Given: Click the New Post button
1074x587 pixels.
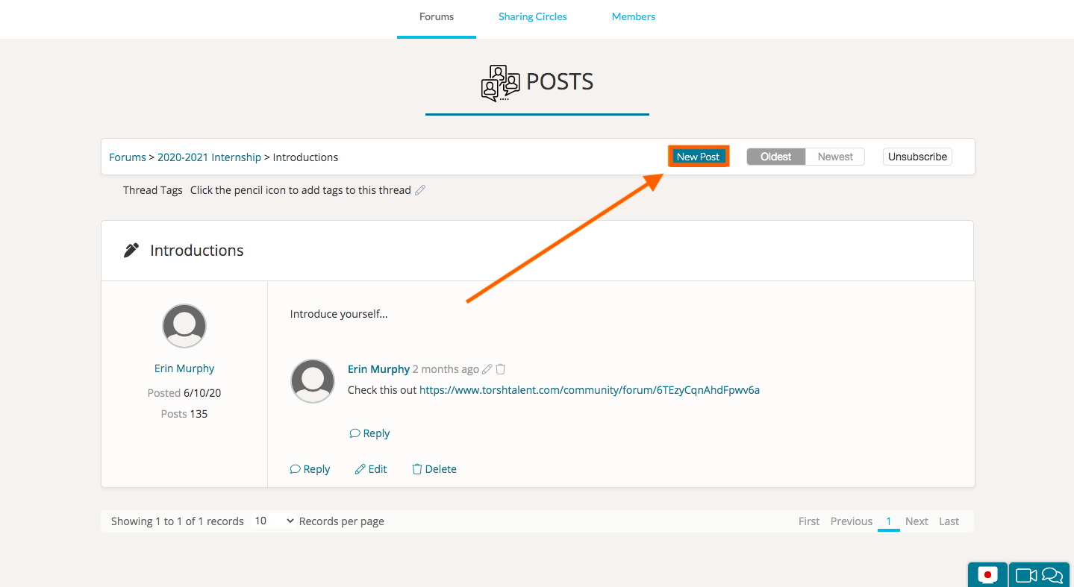Looking at the screenshot, I should click(x=698, y=157).
